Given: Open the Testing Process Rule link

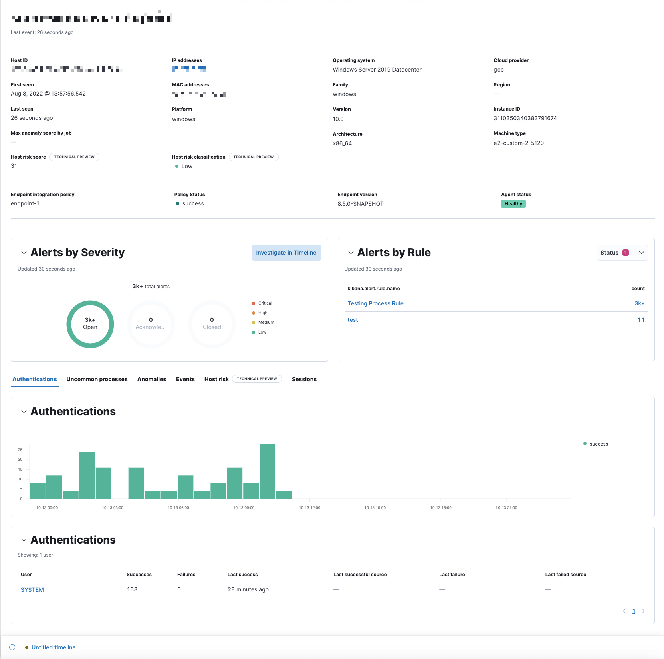Looking at the screenshot, I should [x=375, y=303].
